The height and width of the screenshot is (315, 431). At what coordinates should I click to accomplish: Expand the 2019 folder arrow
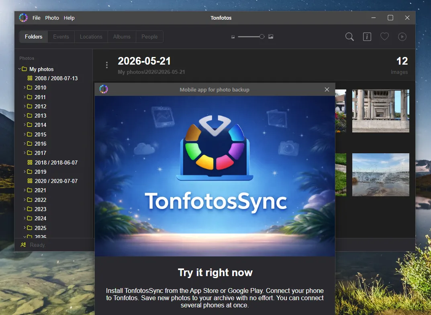pos(25,171)
